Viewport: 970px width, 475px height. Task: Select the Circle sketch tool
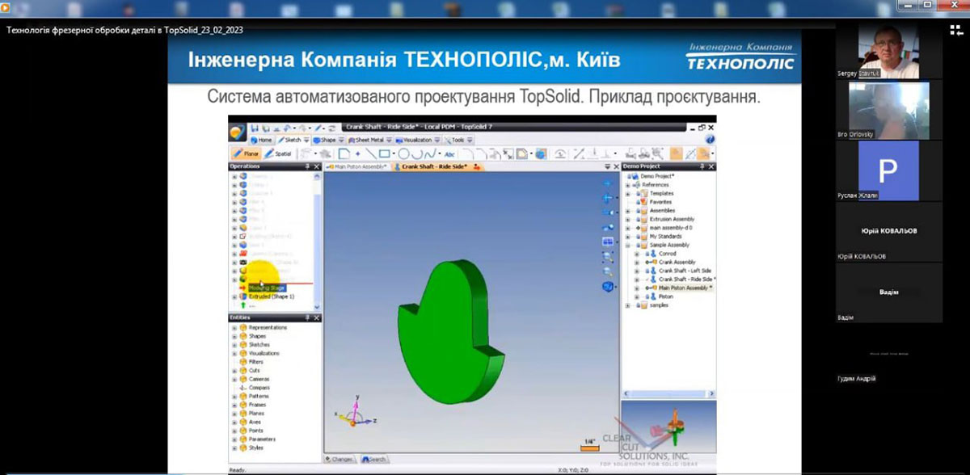403,153
